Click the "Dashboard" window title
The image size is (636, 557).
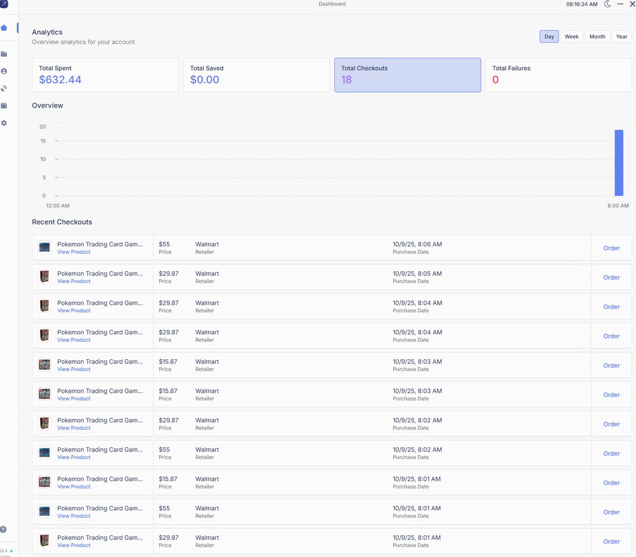pos(332,4)
